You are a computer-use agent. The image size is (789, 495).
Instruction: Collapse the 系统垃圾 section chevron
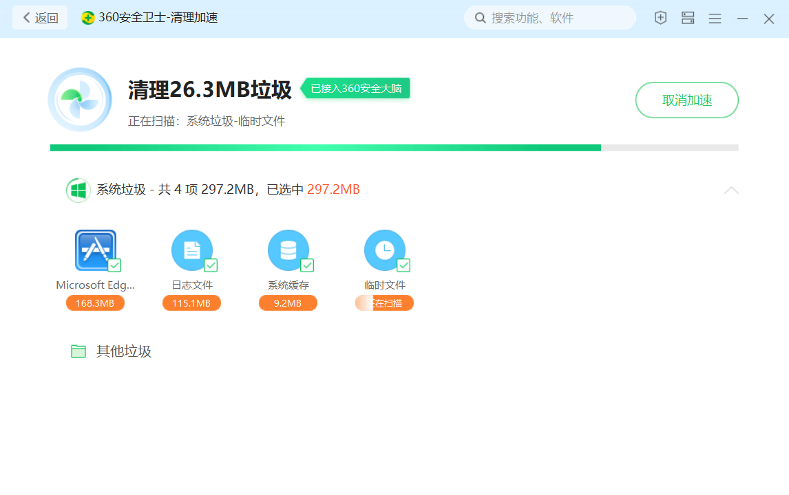pyautogui.click(x=731, y=190)
